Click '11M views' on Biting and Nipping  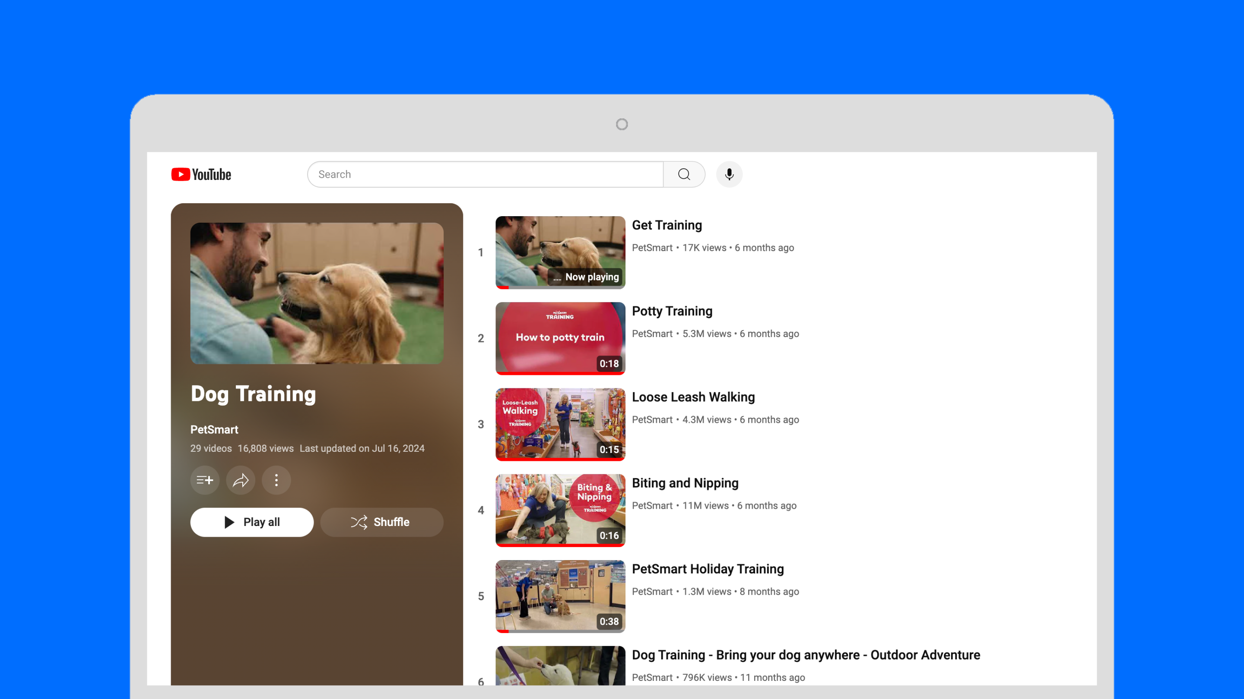[705, 505]
